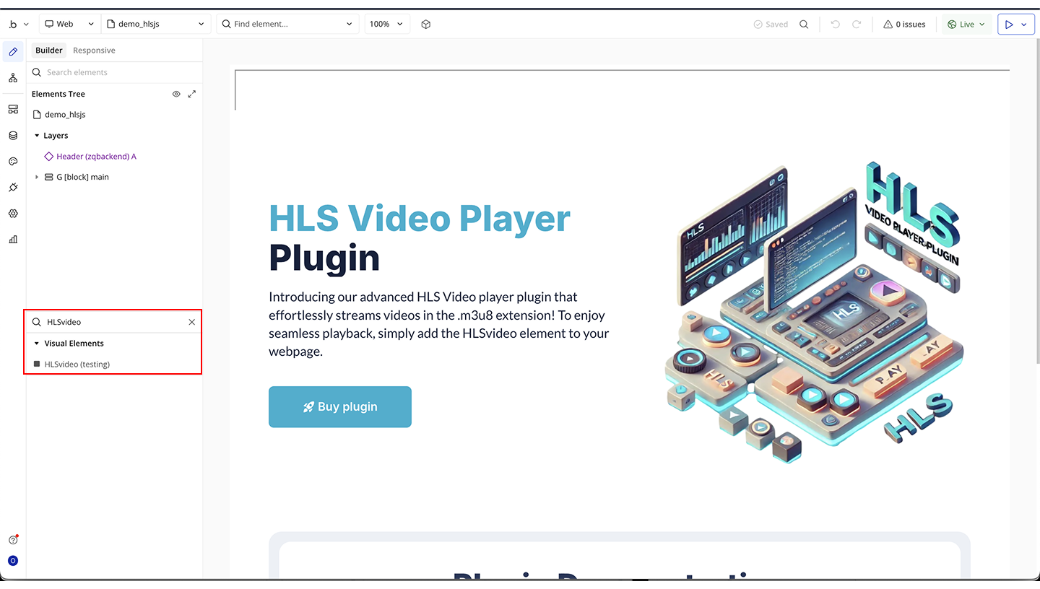Open the help question mark icon

coord(13,540)
